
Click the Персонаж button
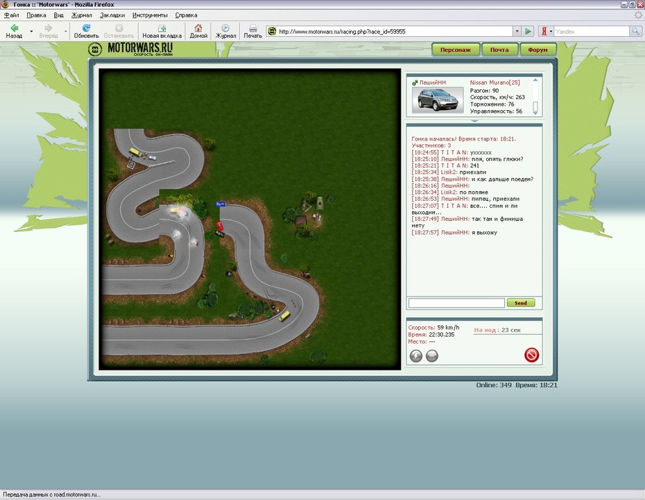(456, 50)
